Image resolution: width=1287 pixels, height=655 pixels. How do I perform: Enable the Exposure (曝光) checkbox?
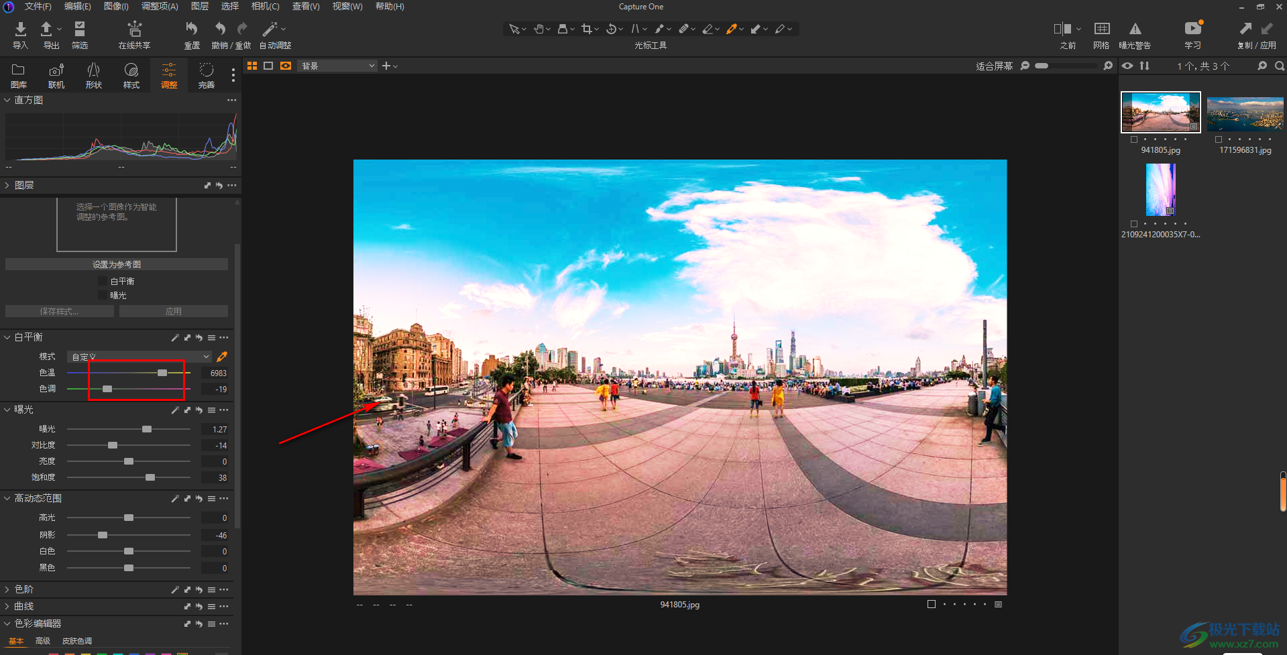(103, 296)
